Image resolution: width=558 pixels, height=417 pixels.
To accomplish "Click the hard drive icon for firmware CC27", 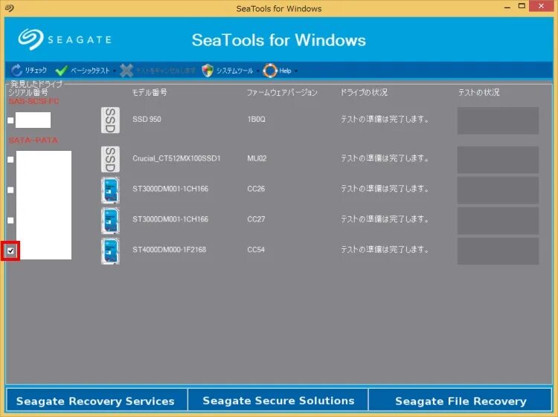I will (110, 221).
